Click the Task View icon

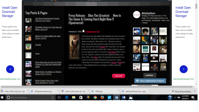coord(59,98)
